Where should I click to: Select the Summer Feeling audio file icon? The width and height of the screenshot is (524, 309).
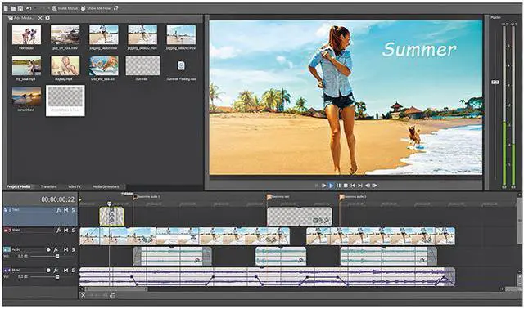[x=181, y=65]
